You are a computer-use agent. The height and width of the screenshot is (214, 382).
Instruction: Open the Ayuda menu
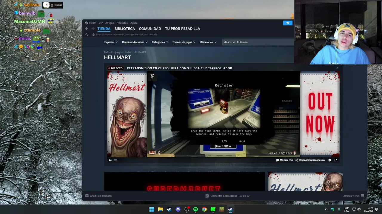tap(134, 23)
